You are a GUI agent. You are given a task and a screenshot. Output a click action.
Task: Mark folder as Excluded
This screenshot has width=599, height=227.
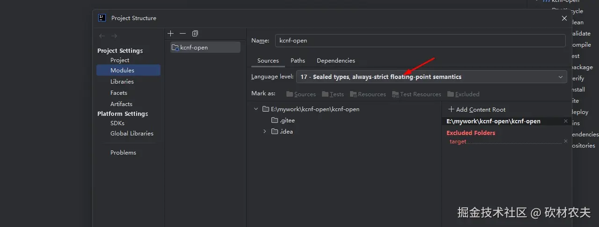coord(463,94)
